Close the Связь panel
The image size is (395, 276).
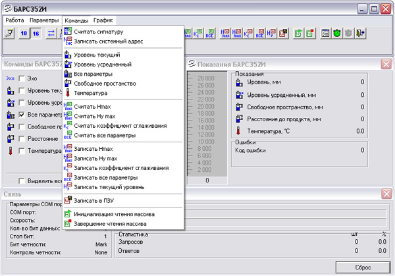386,194
